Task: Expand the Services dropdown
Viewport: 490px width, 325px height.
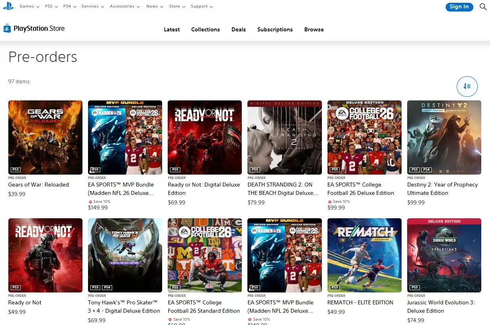Action: click(x=90, y=6)
